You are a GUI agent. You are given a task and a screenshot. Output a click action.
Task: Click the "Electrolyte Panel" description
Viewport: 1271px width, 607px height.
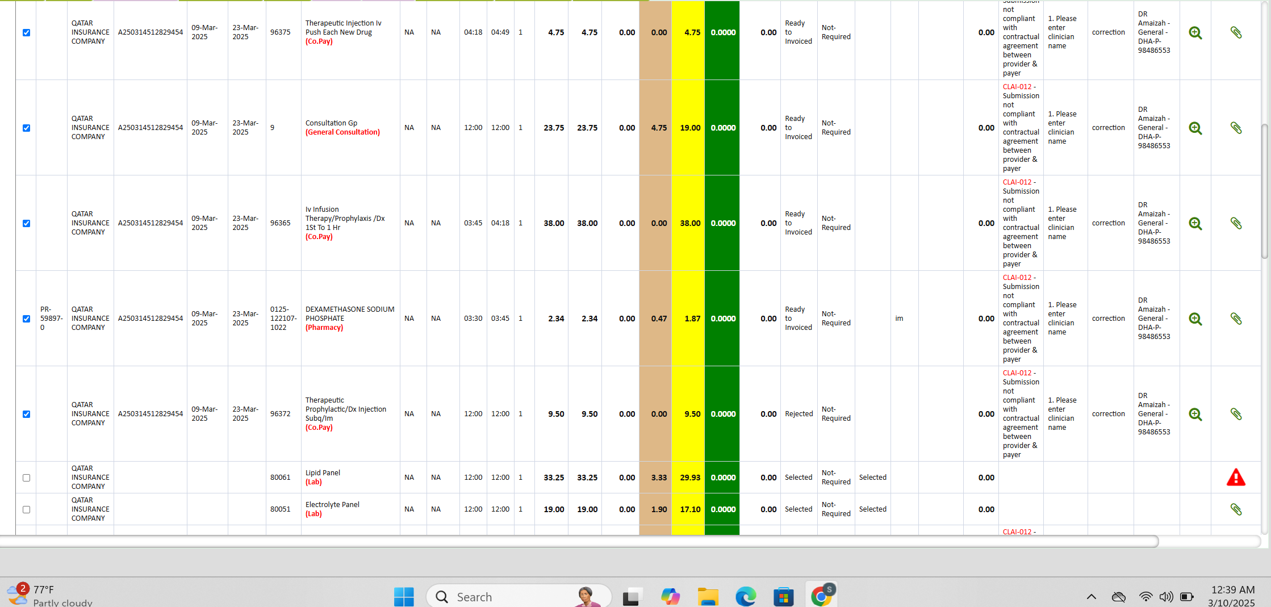pyautogui.click(x=332, y=505)
